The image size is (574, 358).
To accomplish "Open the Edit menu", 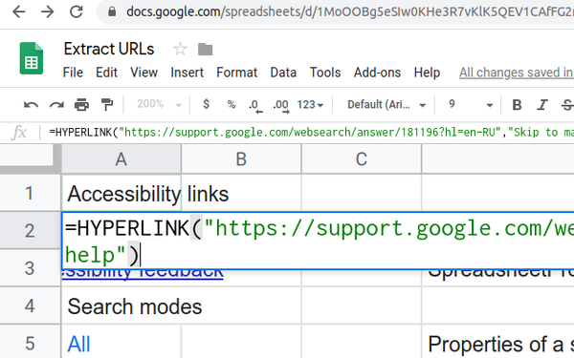I will 106,73.
